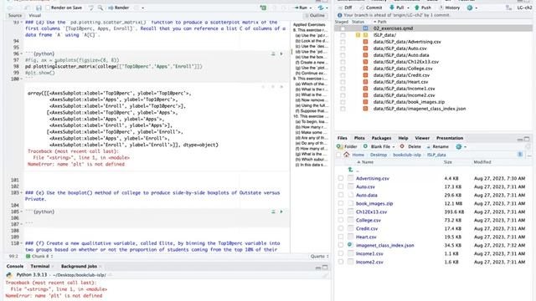Go up to parent directory arrow

[x=350, y=170]
